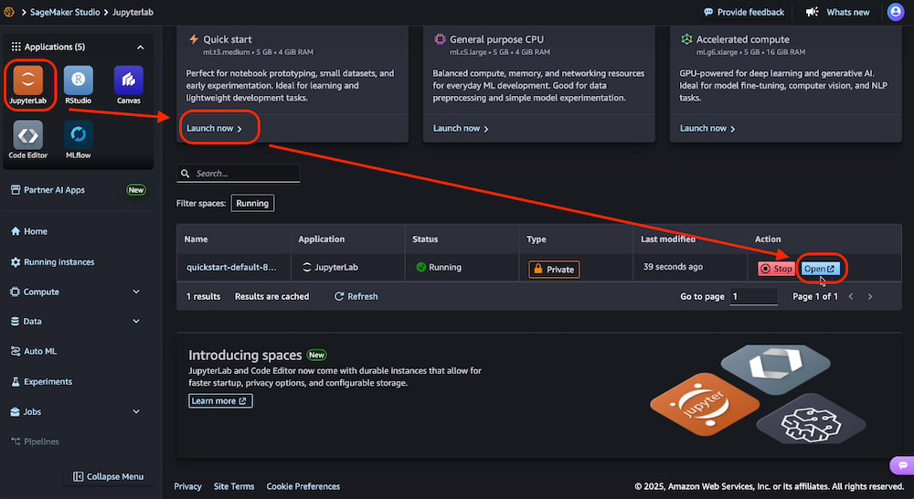Click the Jobs icon in sidebar
The height and width of the screenshot is (499, 914).
pos(16,411)
